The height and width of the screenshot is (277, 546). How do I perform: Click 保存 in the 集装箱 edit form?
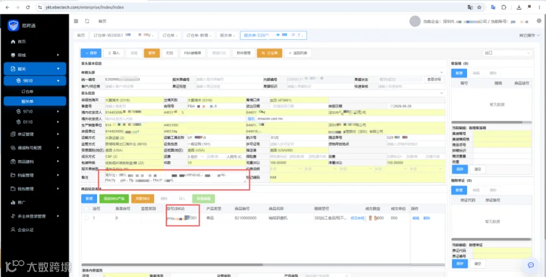pyautogui.click(x=459, y=169)
